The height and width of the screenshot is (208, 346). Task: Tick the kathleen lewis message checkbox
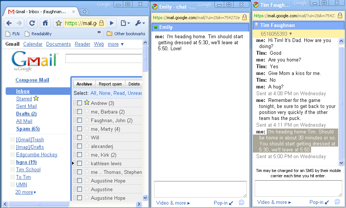tap(79, 163)
